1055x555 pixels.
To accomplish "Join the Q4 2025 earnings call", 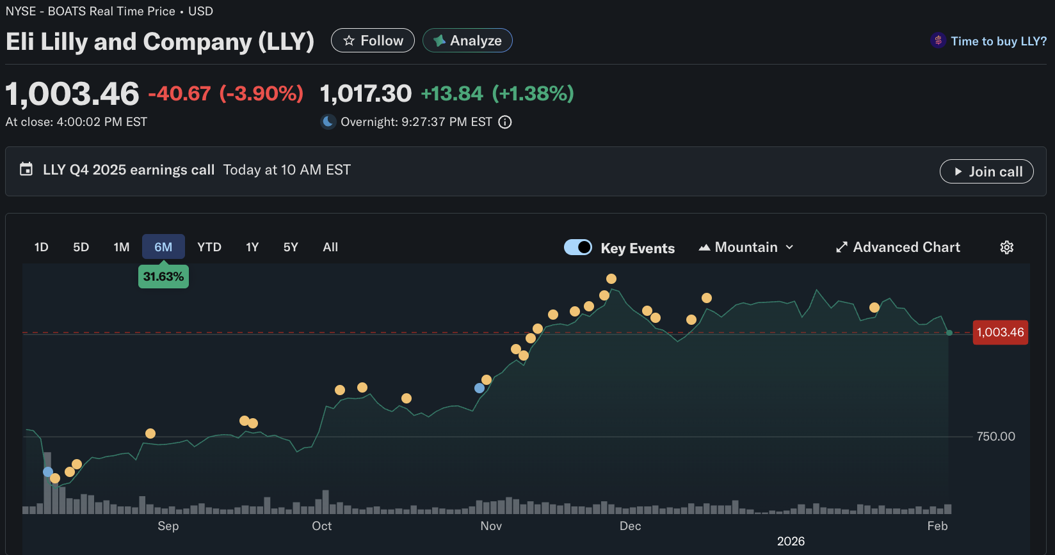I will (987, 171).
